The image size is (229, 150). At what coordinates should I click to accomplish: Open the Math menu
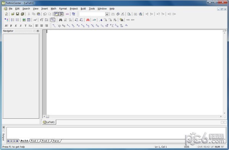[x=53, y=9]
